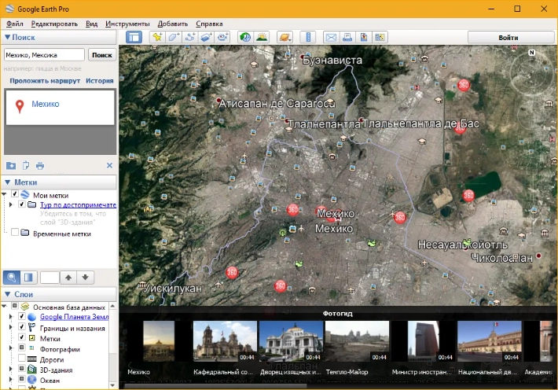Toggle the Тур по достопримечательностям checkbox
Image resolution: width=558 pixels, height=390 pixels.
pyautogui.click(x=22, y=204)
